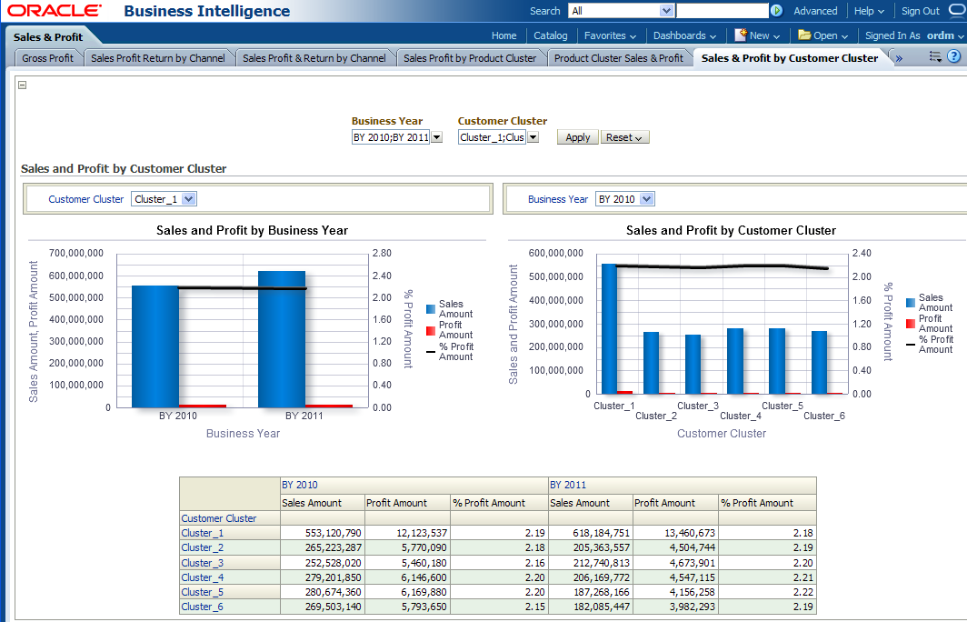Switch to the Gross Profit tab
Viewport: 967px width, 622px height.
(48, 57)
